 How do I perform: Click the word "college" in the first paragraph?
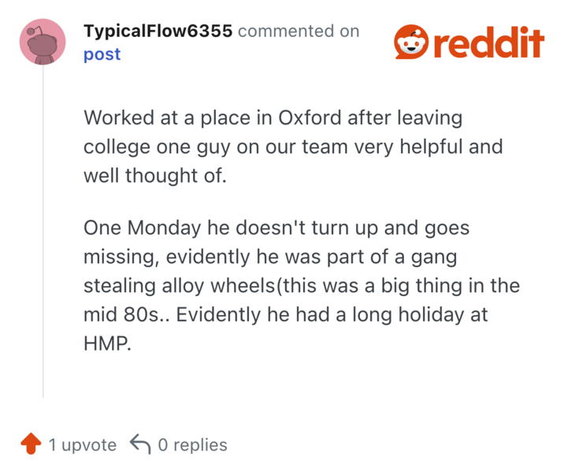(116, 147)
